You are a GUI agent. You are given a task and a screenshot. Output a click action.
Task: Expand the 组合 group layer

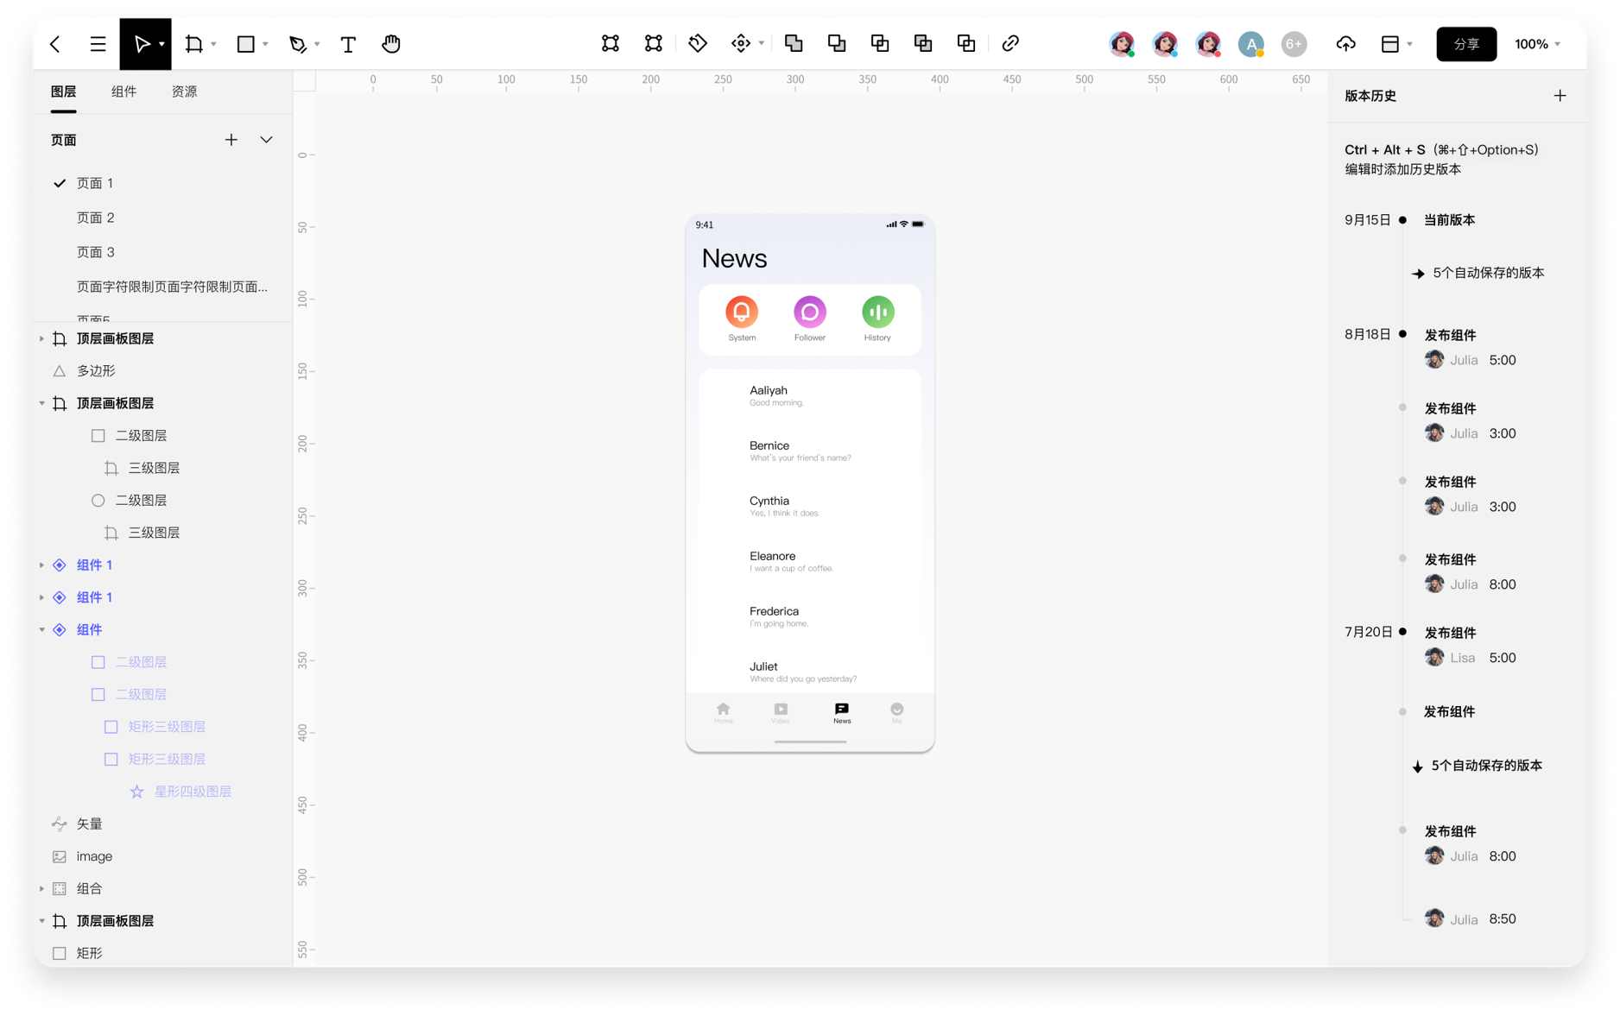(x=41, y=888)
